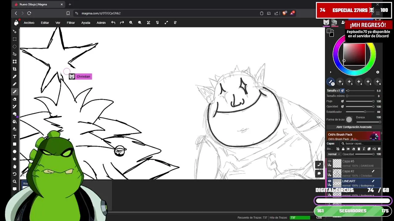The width and height of the screenshot is (394, 221).
Task: Select the Star shape tool
Action: pos(14,159)
